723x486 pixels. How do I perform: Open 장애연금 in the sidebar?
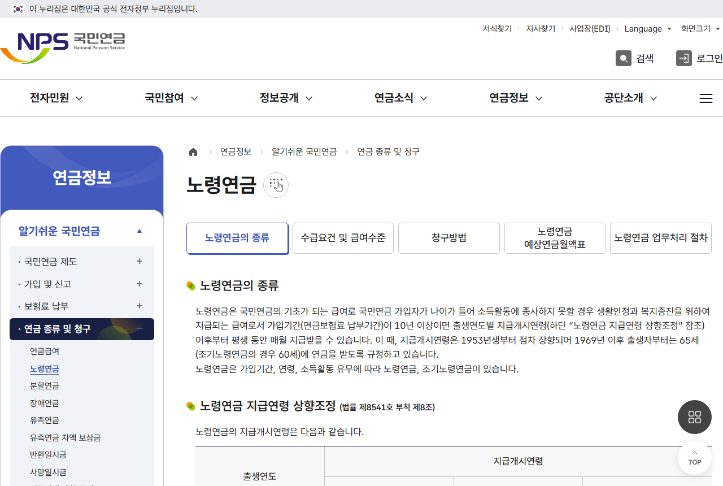tap(45, 403)
